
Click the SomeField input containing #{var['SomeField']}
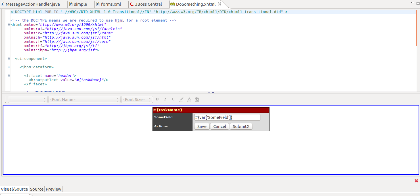[x=227, y=117]
